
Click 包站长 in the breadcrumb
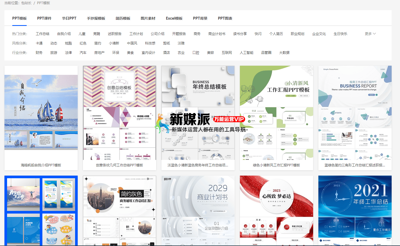click(26, 3)
